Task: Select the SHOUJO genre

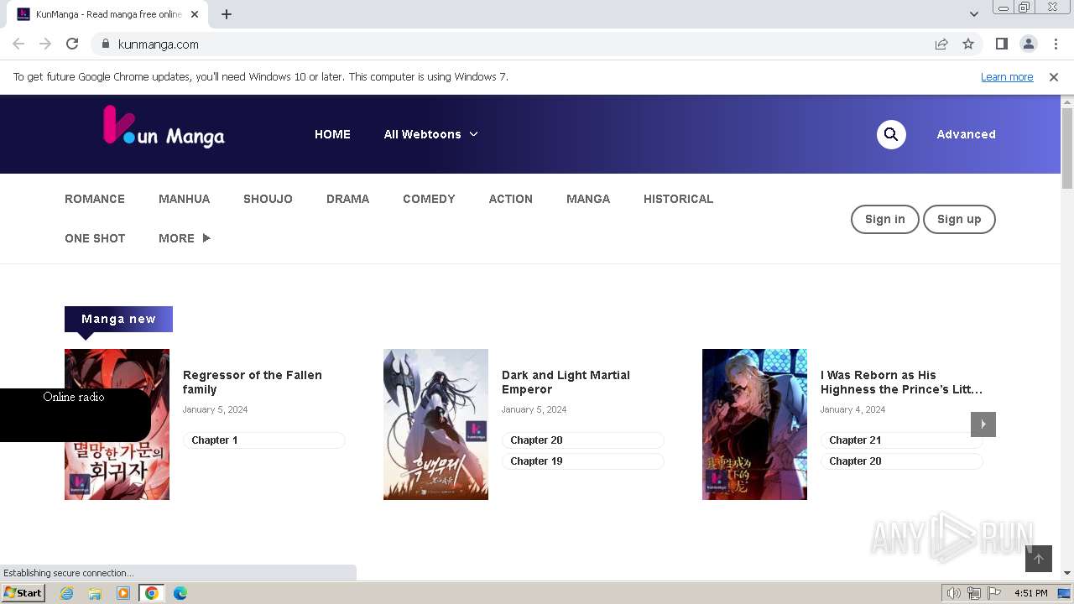Action: point(268,199)
